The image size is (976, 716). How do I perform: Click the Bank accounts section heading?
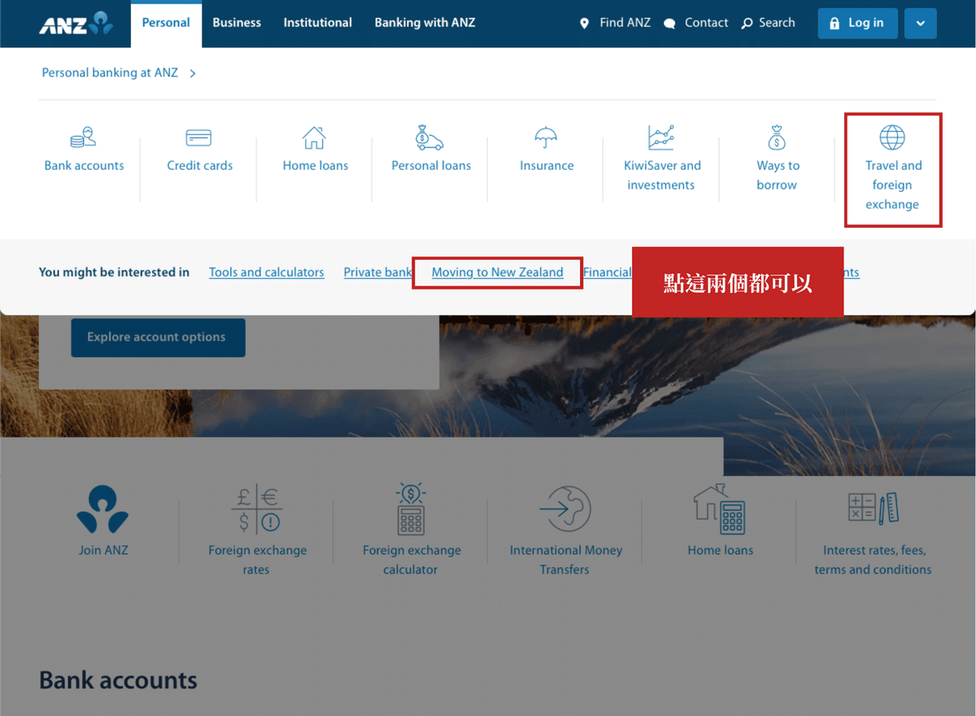pos(118,680)
